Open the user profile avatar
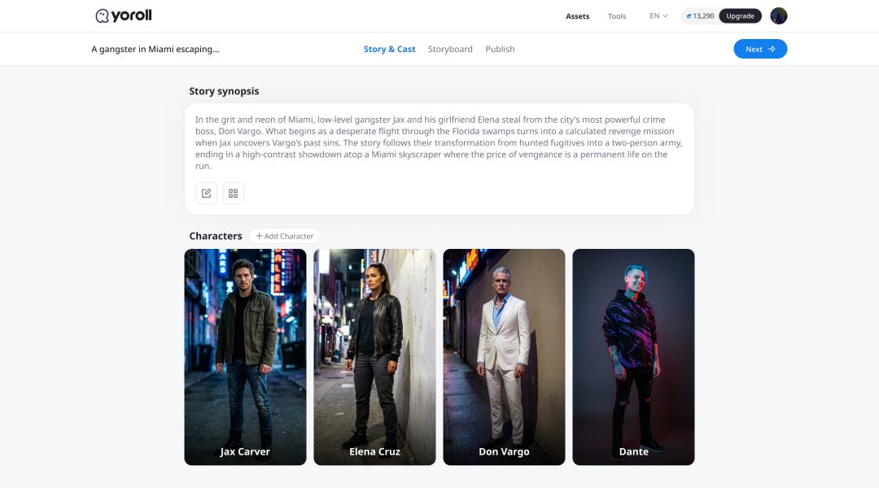Viewport: 879px width, 488px height. 779,15
